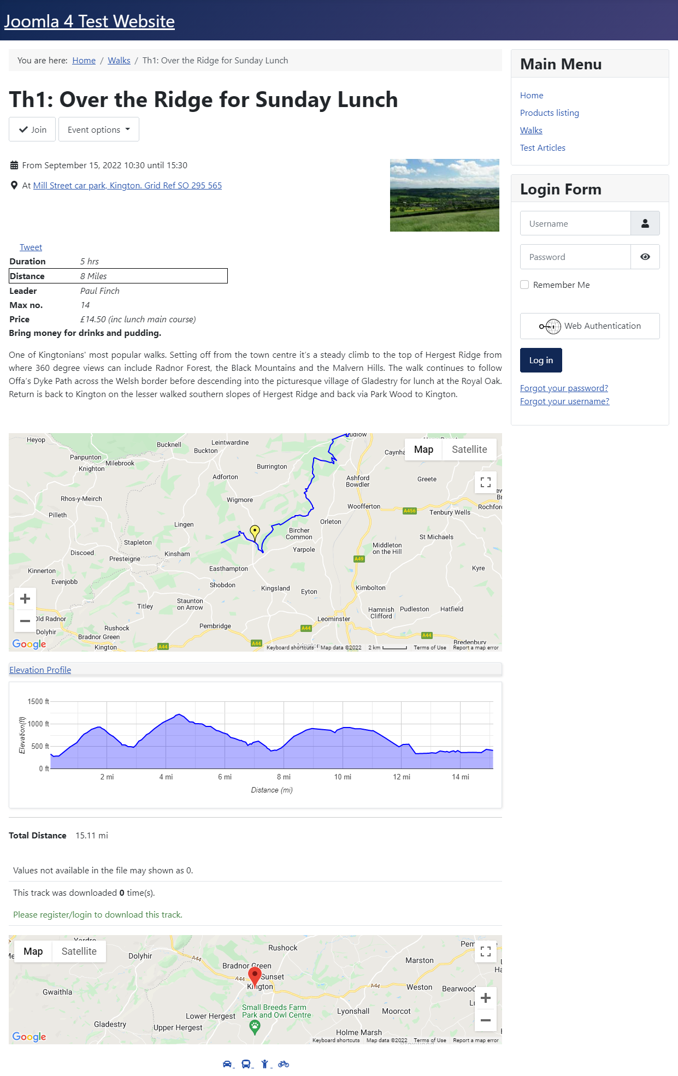This screenshot has width=678, height=1076.
Task: Click the red Kington location pin
Action: coord(255,976)
